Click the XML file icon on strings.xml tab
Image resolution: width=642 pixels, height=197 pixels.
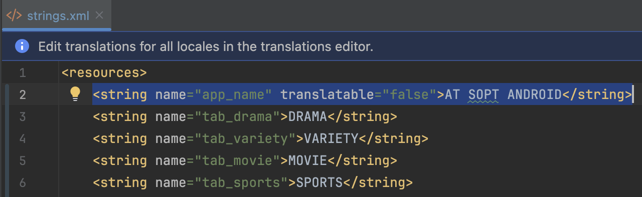[x=14, y=15]
